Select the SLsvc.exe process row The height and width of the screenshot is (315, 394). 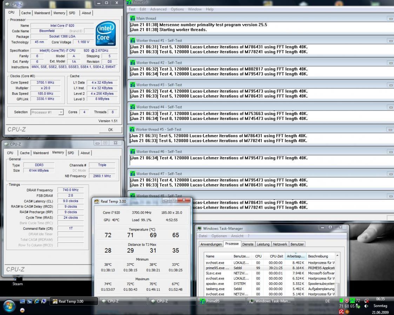pos(270,273)
